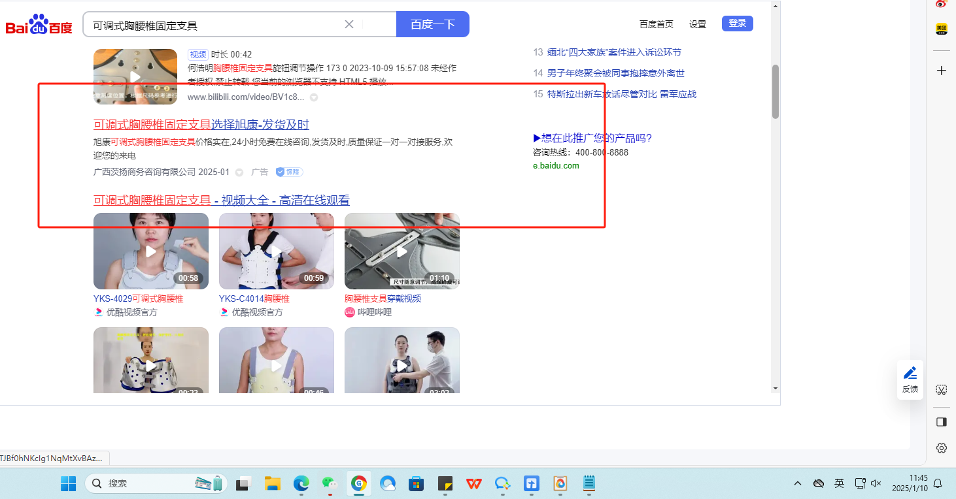Switch to Google Chrome on the taskbar
This screenshot has width=956, height=499.
click(x=358, y=484)
